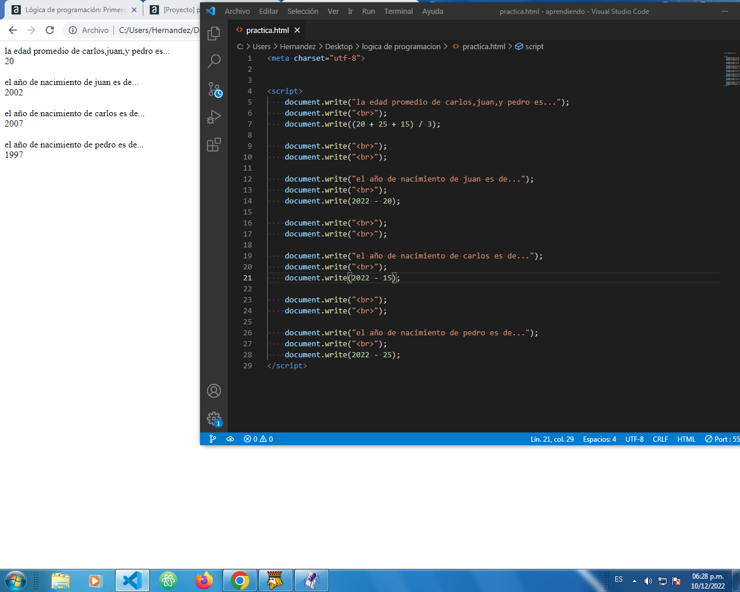Open errors and warnings status indicator
This screenshot has width=740, height=592.
coord(258,439)
